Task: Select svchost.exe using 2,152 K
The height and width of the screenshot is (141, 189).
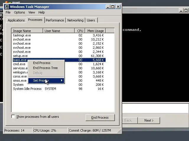Action: coord(59,43)
